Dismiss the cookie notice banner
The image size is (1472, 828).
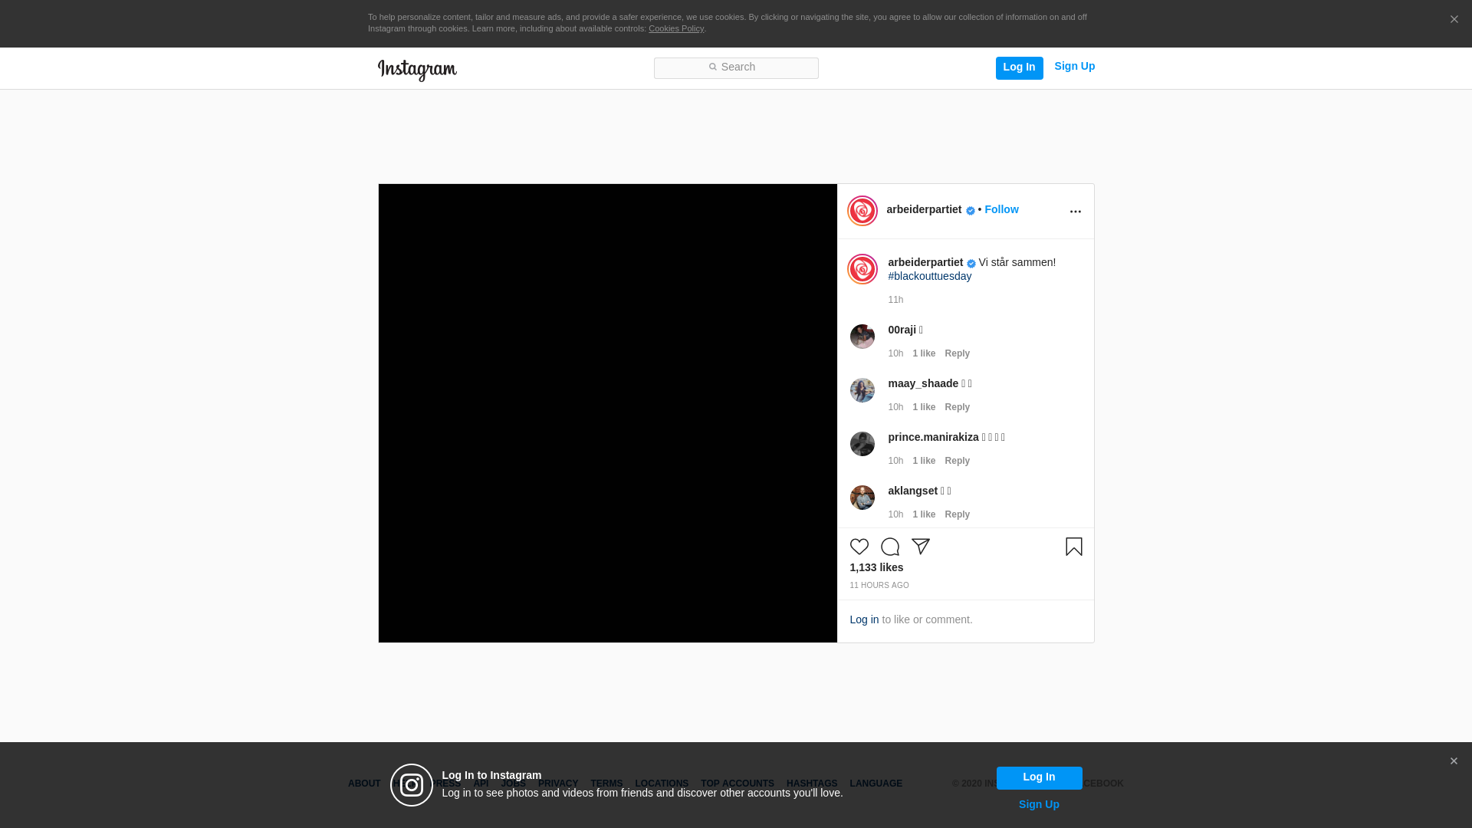point(1454,20)
